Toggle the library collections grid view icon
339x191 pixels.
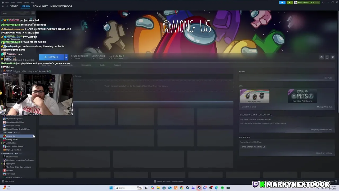[x=33, y=13]
